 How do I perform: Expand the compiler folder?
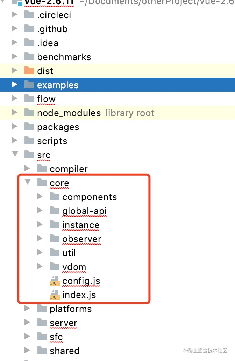tap(27, 169)
